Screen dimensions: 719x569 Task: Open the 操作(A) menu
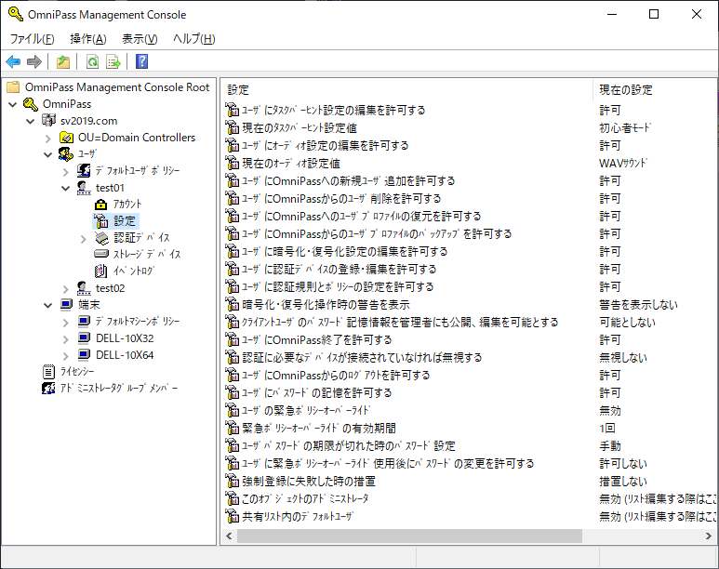click(88, 39)
